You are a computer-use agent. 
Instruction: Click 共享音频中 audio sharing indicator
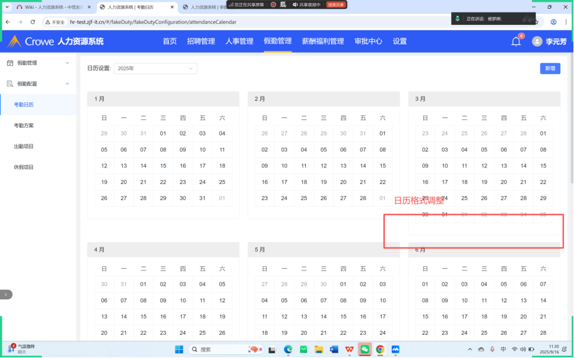307,5
